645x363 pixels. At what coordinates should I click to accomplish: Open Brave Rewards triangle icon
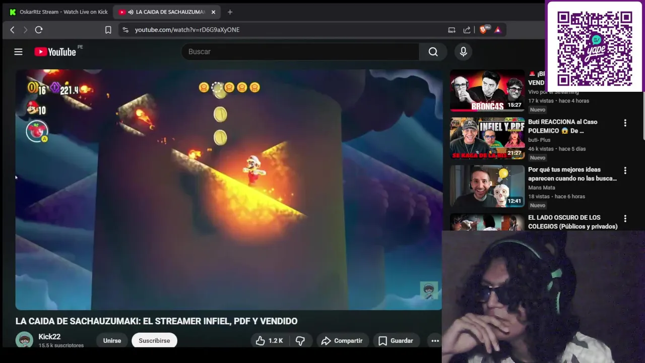tap(498, 30)
